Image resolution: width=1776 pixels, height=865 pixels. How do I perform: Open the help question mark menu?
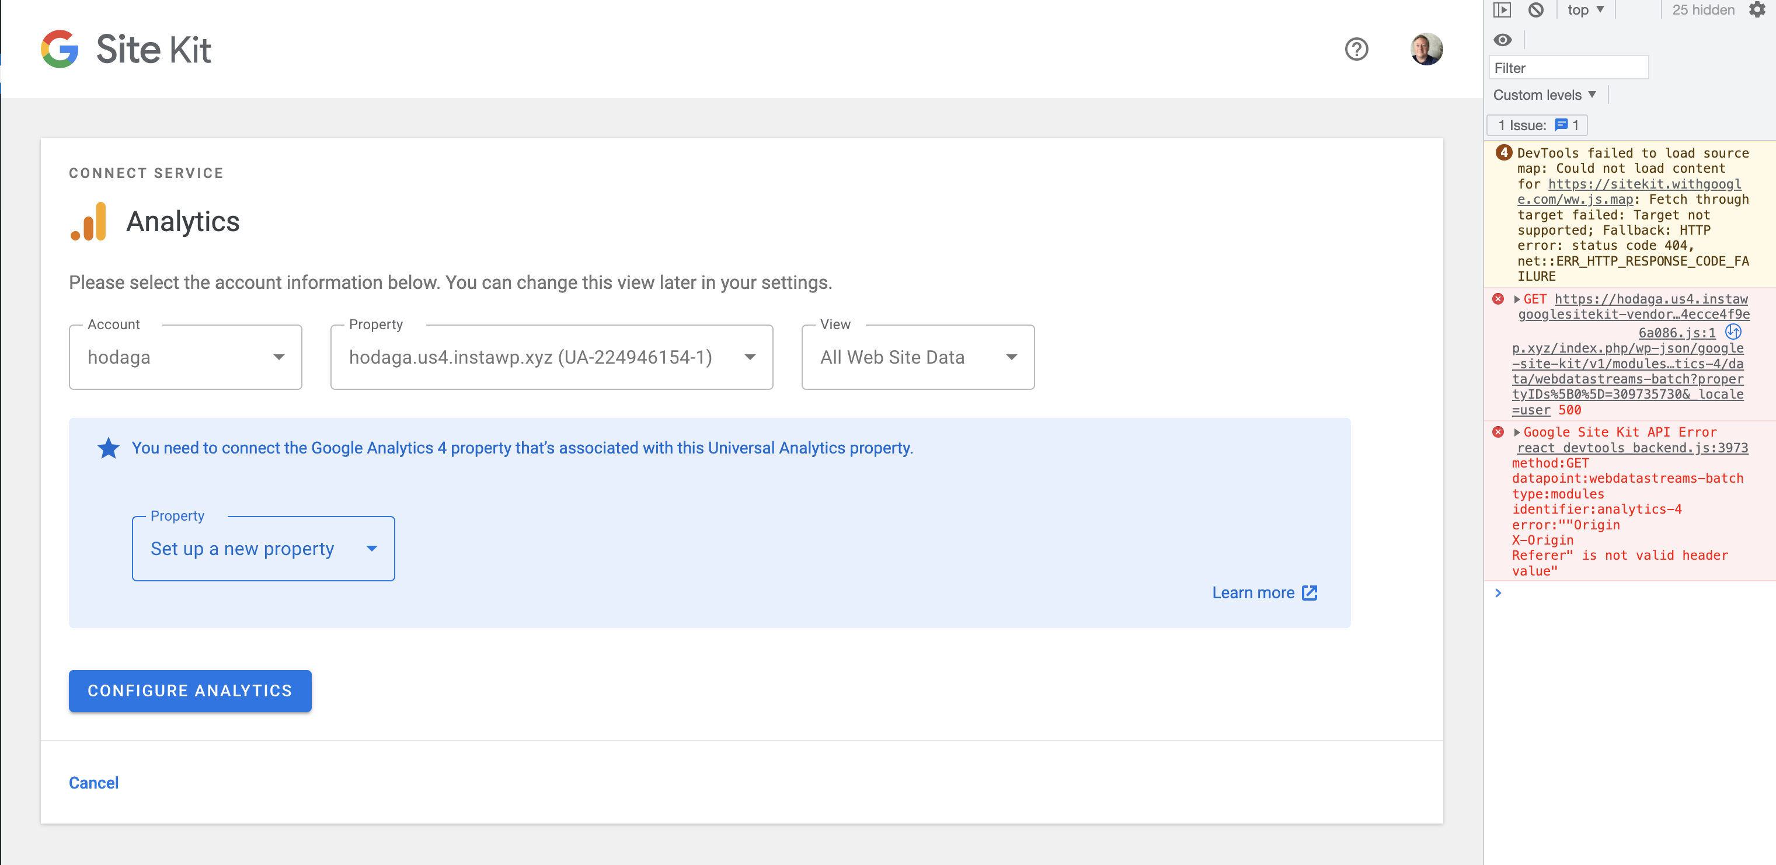(1356, 49)
